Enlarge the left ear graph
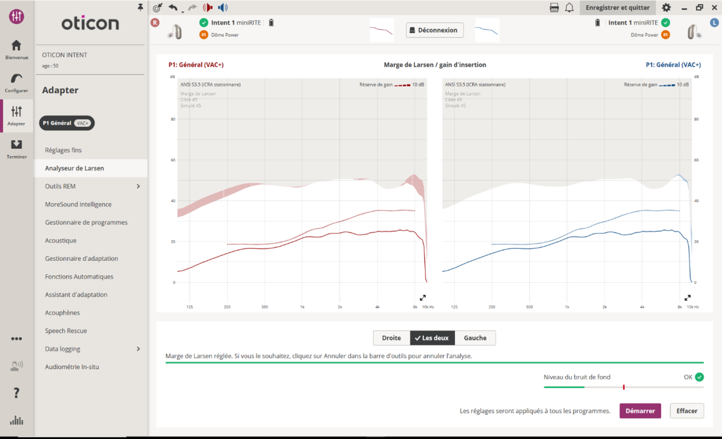The height and width of the screenshot is (439, 722). pos(687,298)
